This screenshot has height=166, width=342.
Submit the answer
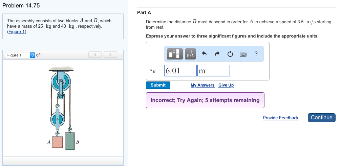click(x=158, y=85)
